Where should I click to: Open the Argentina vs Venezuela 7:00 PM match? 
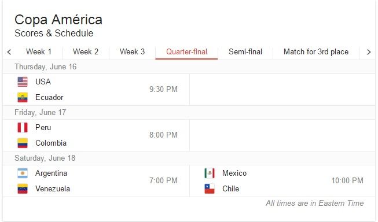[x=96, y=181]
